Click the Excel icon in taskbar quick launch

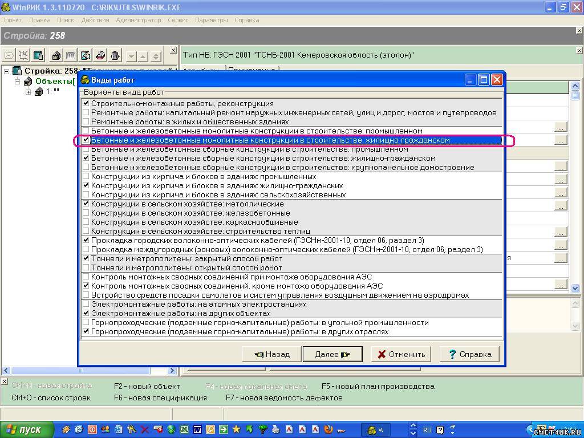point(184,429)
